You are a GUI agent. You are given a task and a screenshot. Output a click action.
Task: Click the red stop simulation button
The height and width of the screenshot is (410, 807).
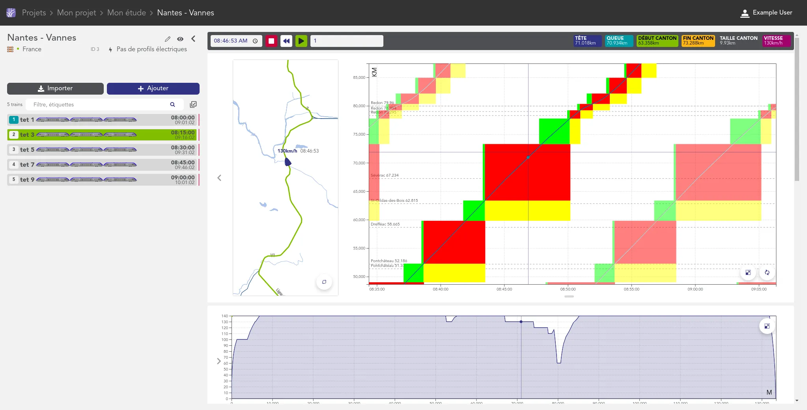(x=271, y=41)
